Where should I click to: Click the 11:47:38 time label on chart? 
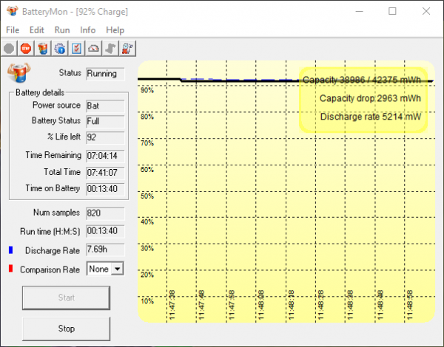172,305
